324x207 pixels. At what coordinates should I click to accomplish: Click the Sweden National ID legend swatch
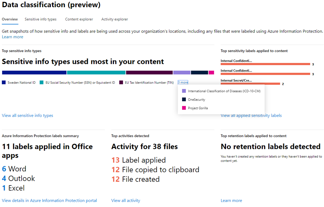tap(4, 82)
